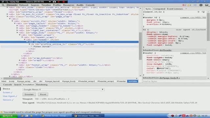Screen dimensions: 210x118
Task: Click the recorder pause button
Action: click(x=59, y=2)
